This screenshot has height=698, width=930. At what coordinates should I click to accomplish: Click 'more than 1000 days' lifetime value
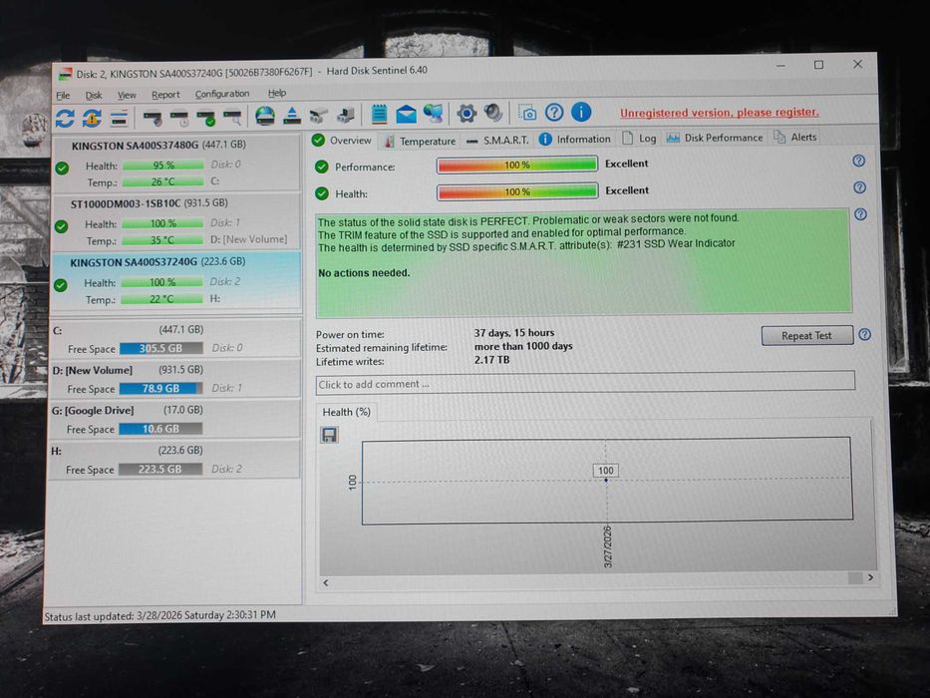[523, 346]
